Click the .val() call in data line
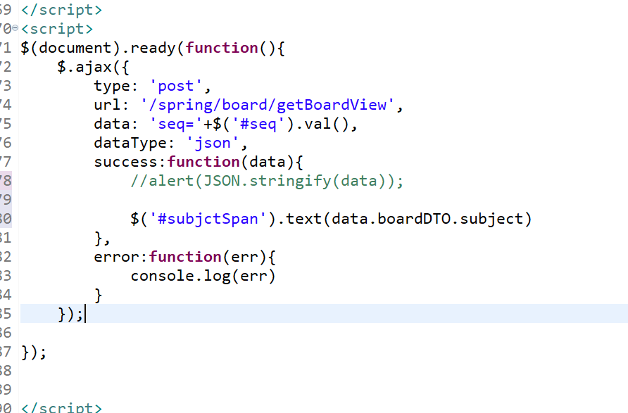 click(x=322, y=124)
